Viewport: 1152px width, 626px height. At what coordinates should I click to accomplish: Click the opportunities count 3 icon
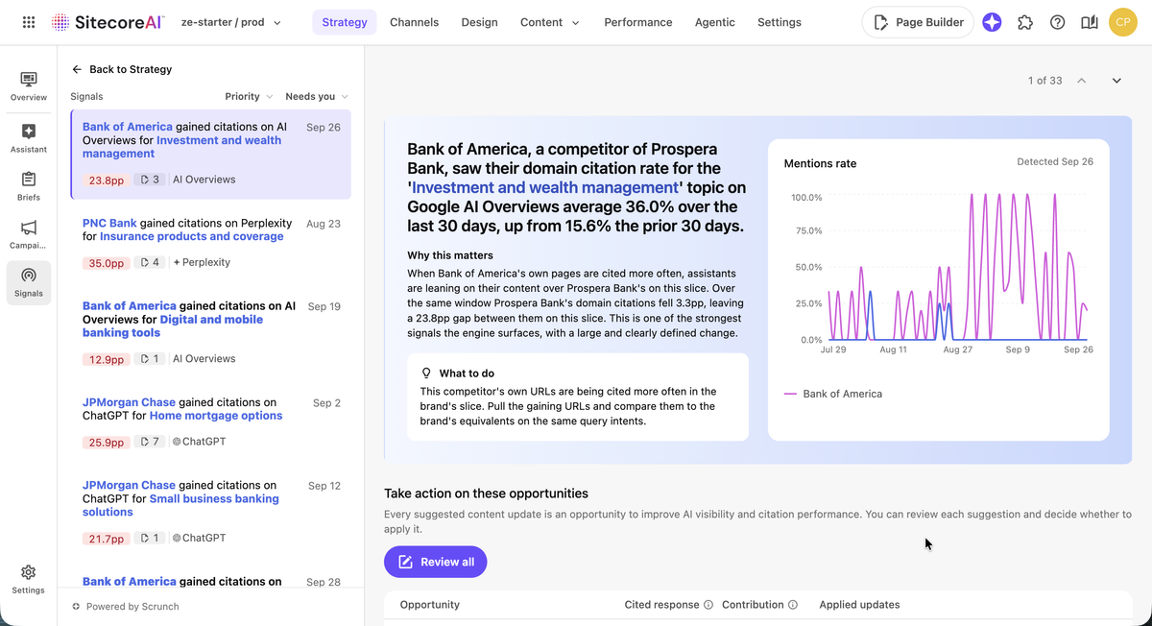pyautogui.click(x=150, y=180)
